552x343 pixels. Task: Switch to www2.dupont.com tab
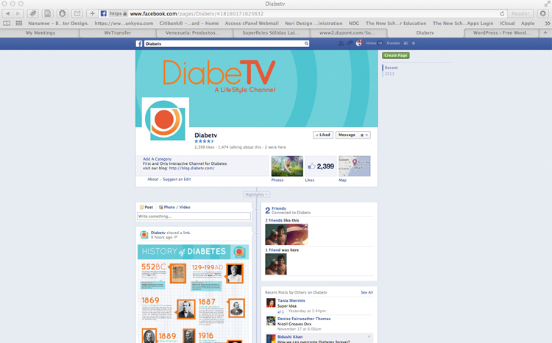click(347, 32)
